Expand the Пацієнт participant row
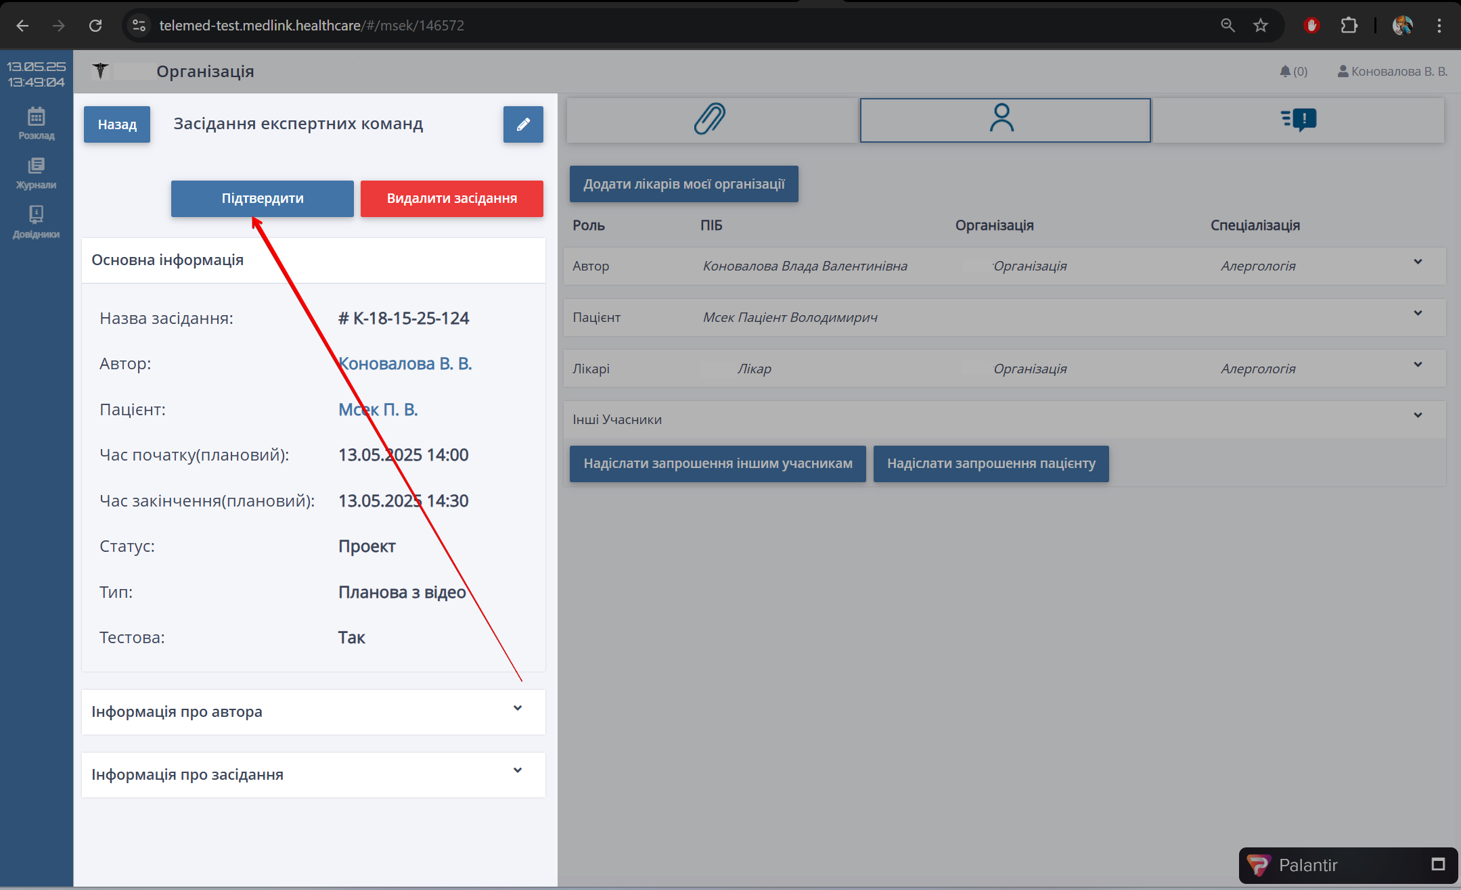Screen dimensions: 1461x890 click(x=1418, y=313)
